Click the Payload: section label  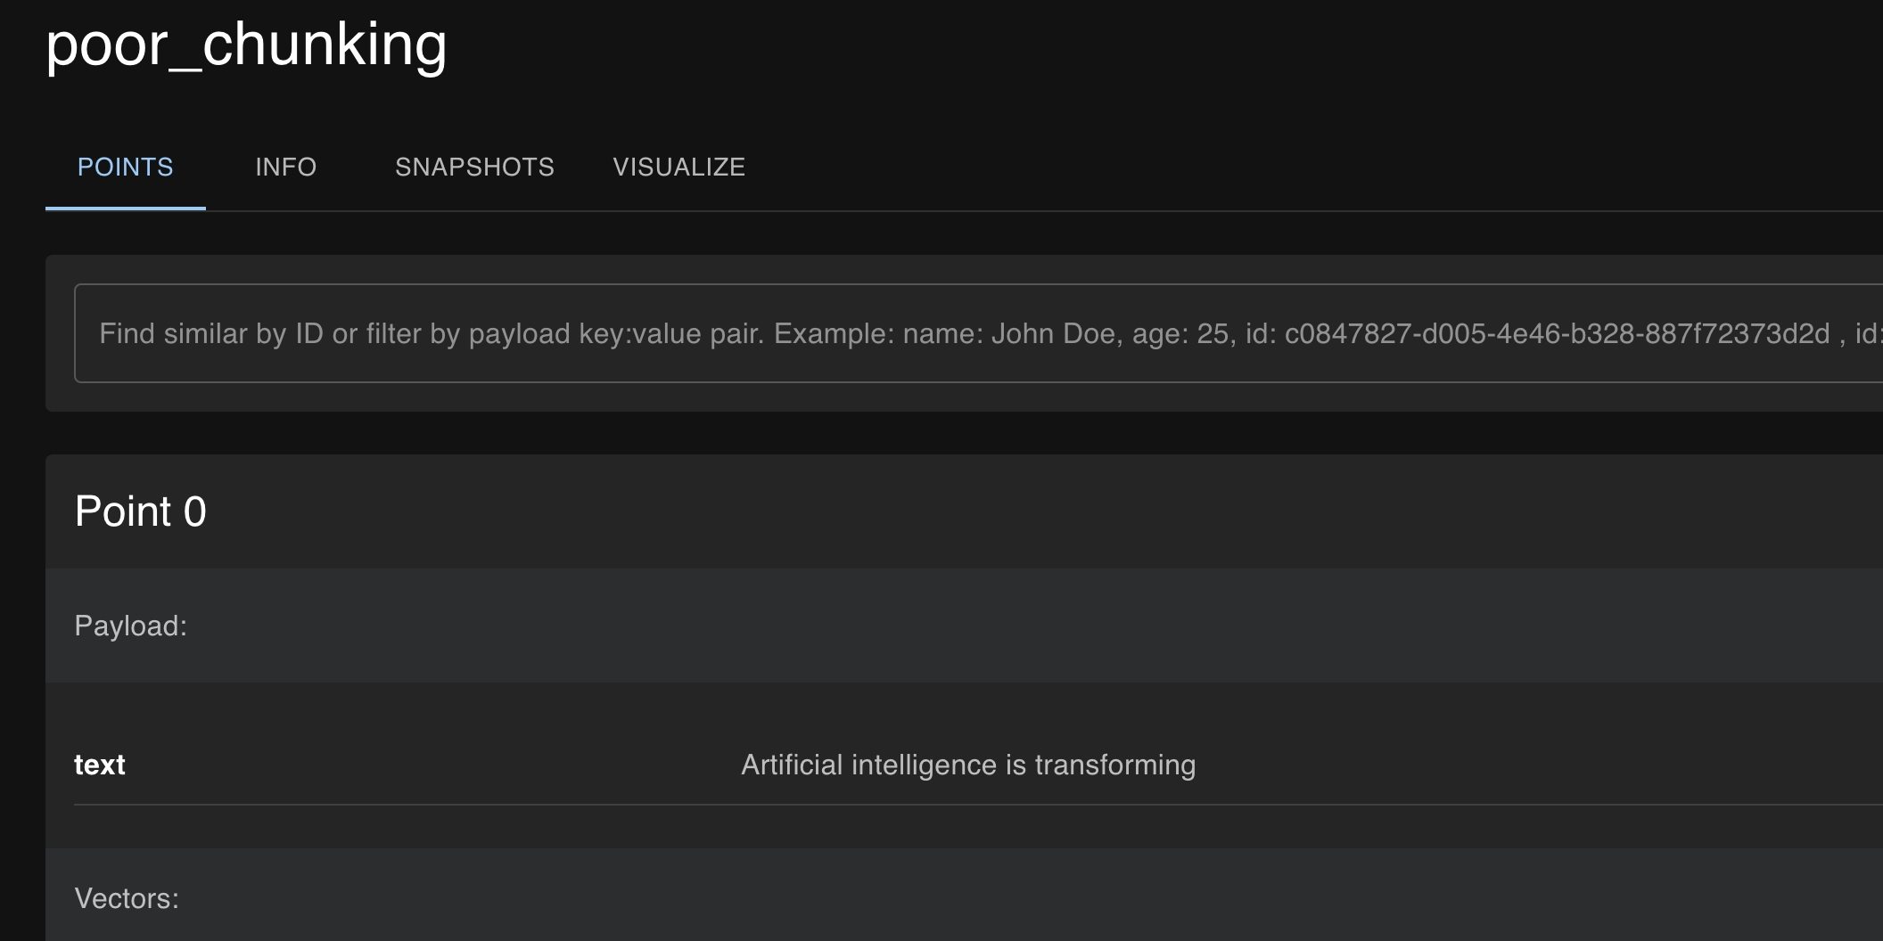pos(130,626)
